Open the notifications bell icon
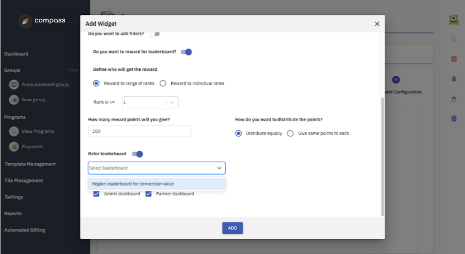Viewport: 465px width, 254px height. pyautogui.click(x=454, y=78)
